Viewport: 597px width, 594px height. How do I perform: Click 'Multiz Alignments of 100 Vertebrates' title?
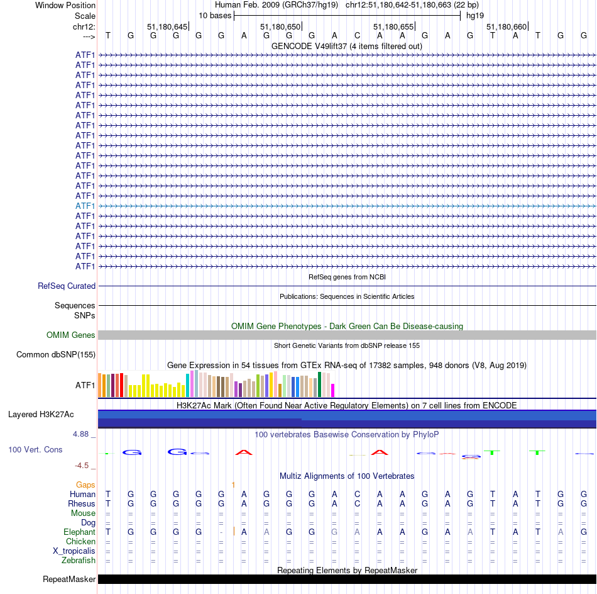[347, 476]
